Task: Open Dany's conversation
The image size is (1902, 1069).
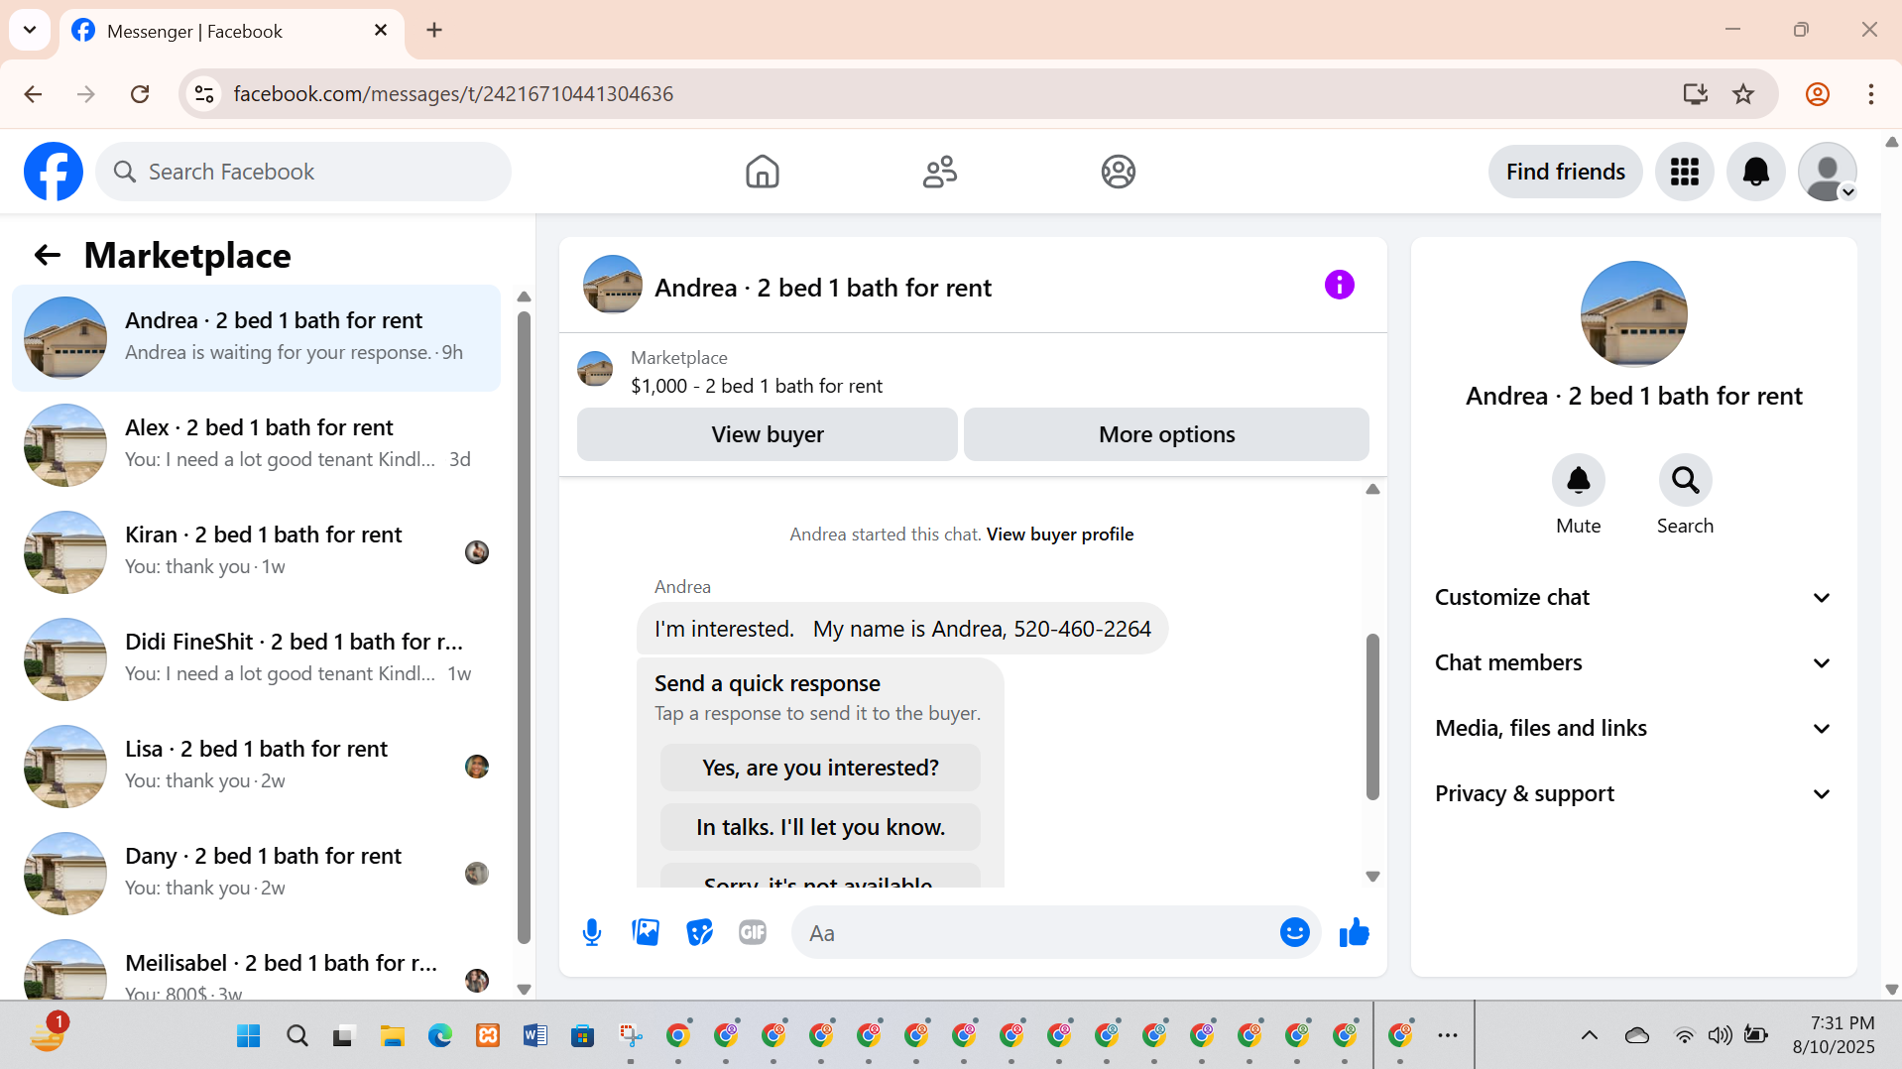Action: (256, 873)
